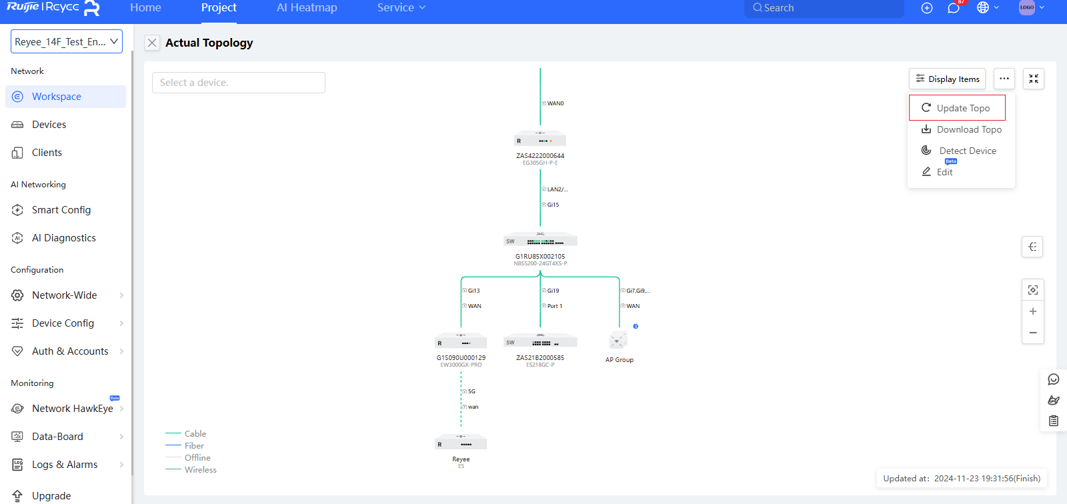Click the fit-to-screen topology icon
1067x504 pixels.
1032,290
